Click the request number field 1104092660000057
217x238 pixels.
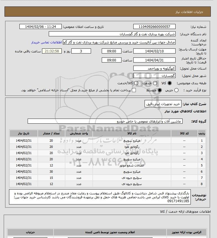click(154, 26)
